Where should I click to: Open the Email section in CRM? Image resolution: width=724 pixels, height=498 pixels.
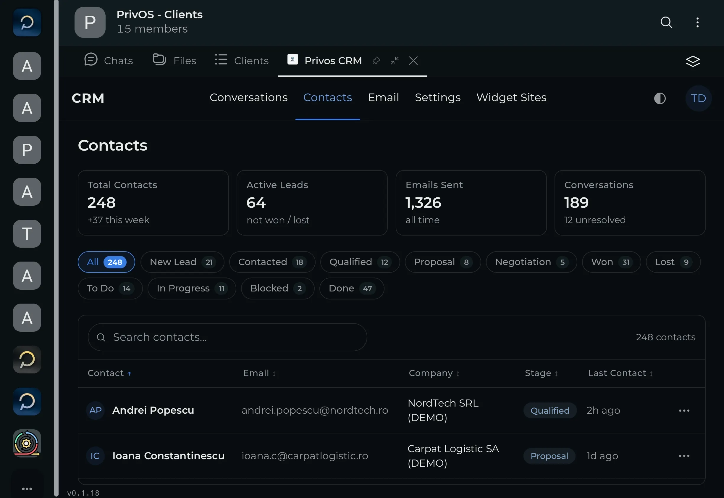(x=383, y=97)
